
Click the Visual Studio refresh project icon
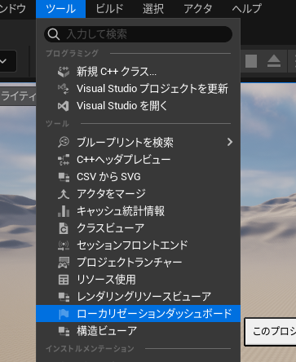[x=64, y=89]
